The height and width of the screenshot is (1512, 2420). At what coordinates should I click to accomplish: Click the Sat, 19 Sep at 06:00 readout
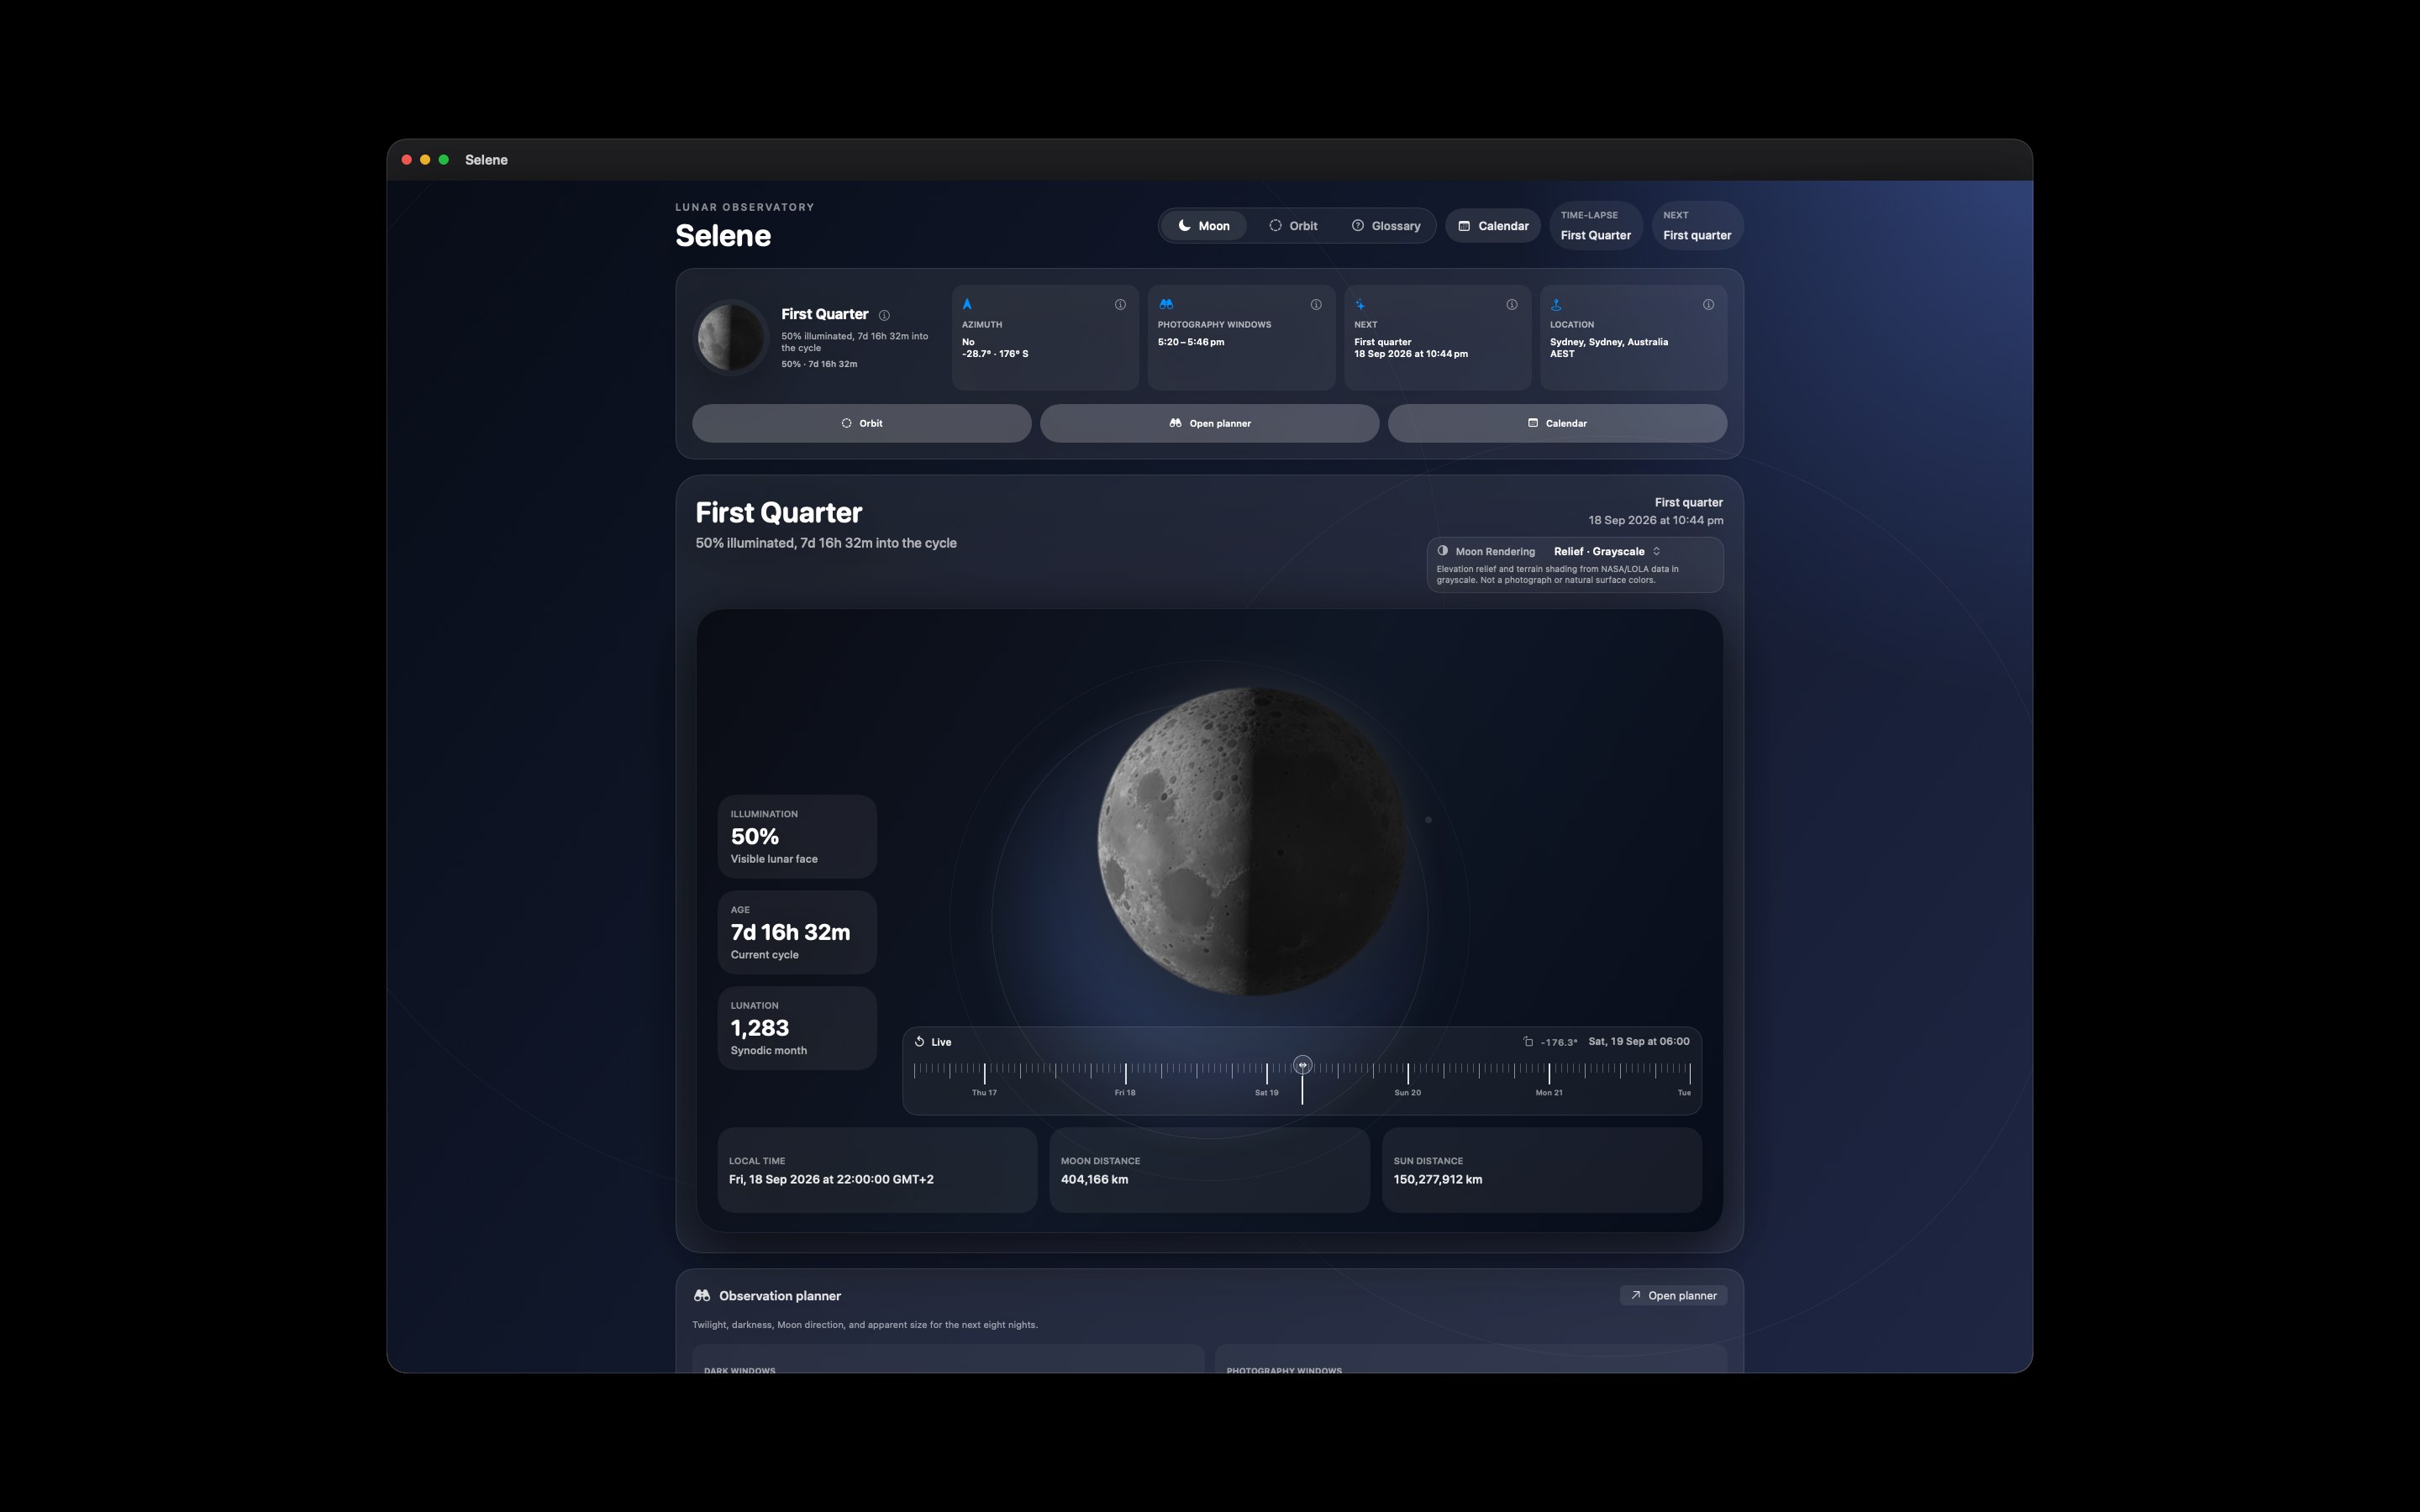coord(1639,1041)
